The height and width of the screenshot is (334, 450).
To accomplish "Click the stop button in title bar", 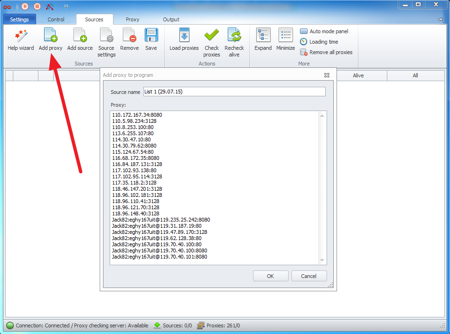I will (x=37, y=6).
